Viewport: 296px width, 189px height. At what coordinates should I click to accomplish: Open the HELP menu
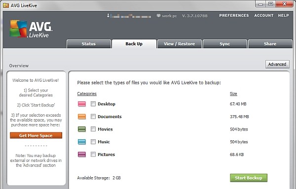[283, 15]
